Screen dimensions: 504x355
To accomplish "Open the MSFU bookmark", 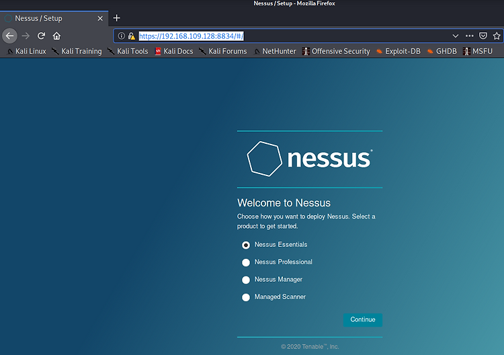I will coord(478,51).
